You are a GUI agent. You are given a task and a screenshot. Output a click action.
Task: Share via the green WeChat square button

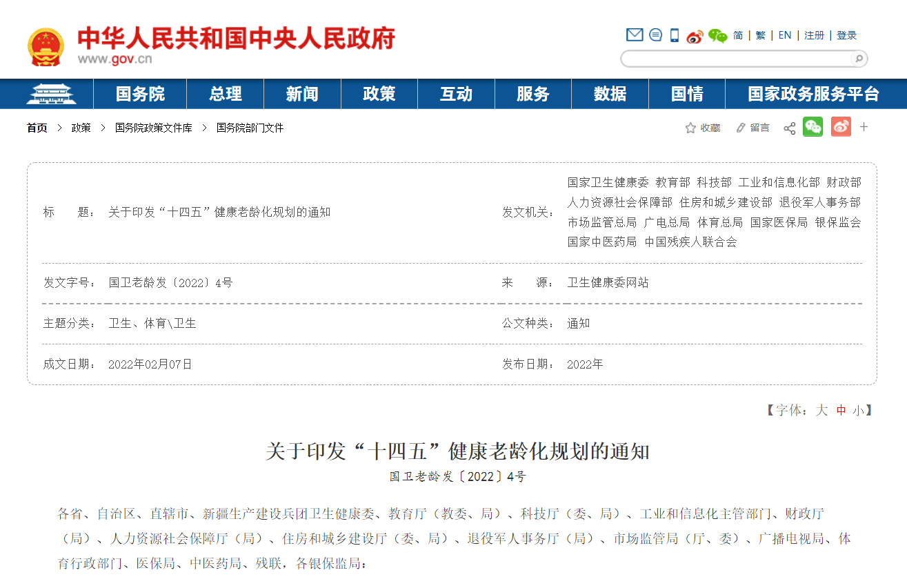tap(813, 127)
